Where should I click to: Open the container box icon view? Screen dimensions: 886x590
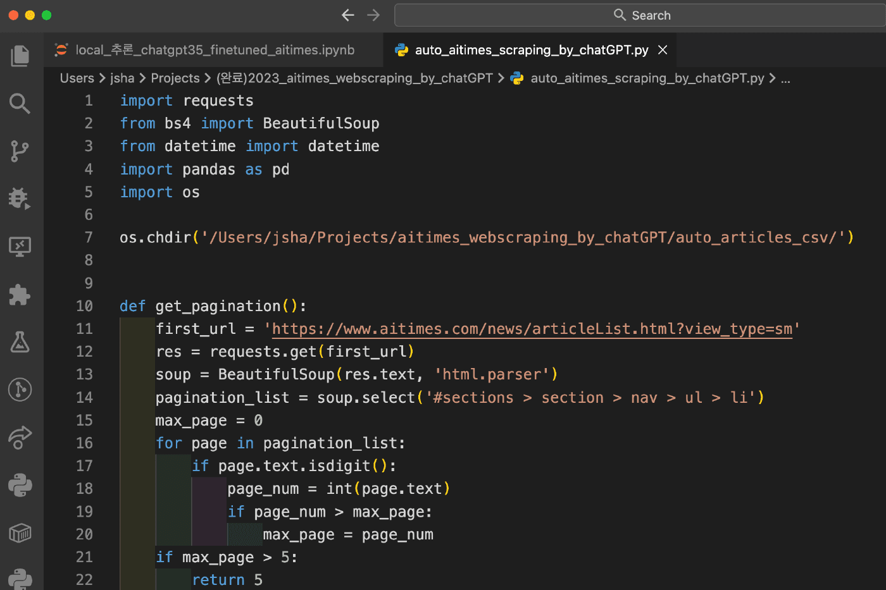pos(20,533)
